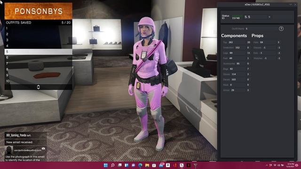Click the Decals component value 103
The height and width of the screenshot is (169, 301).
tap(234, 79)
